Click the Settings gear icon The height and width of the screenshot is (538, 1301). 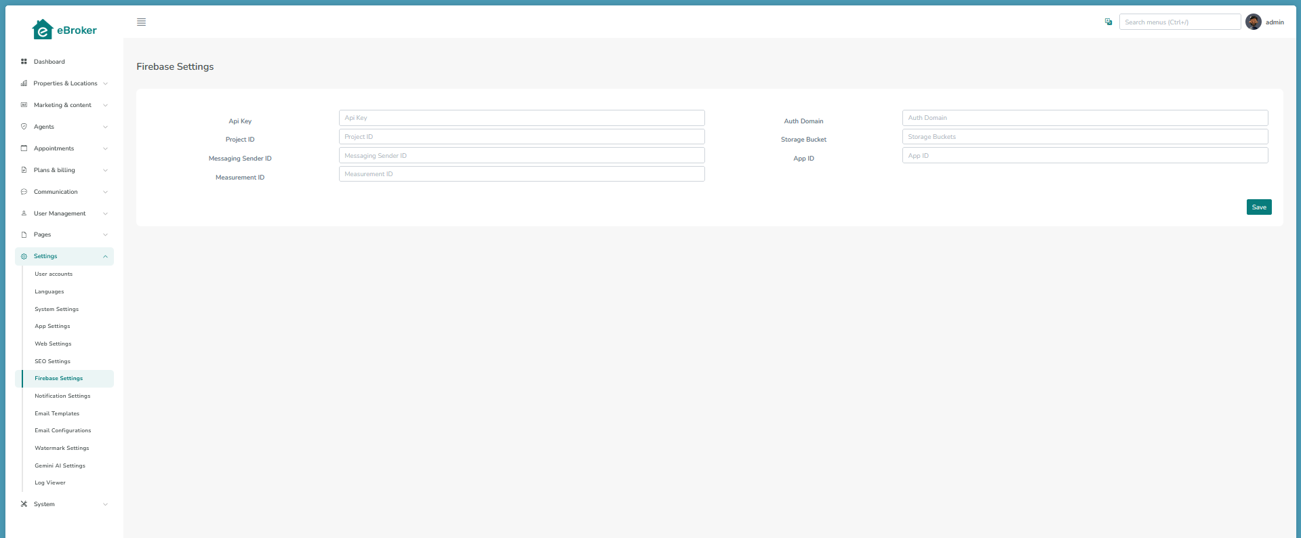pos(24,256)
